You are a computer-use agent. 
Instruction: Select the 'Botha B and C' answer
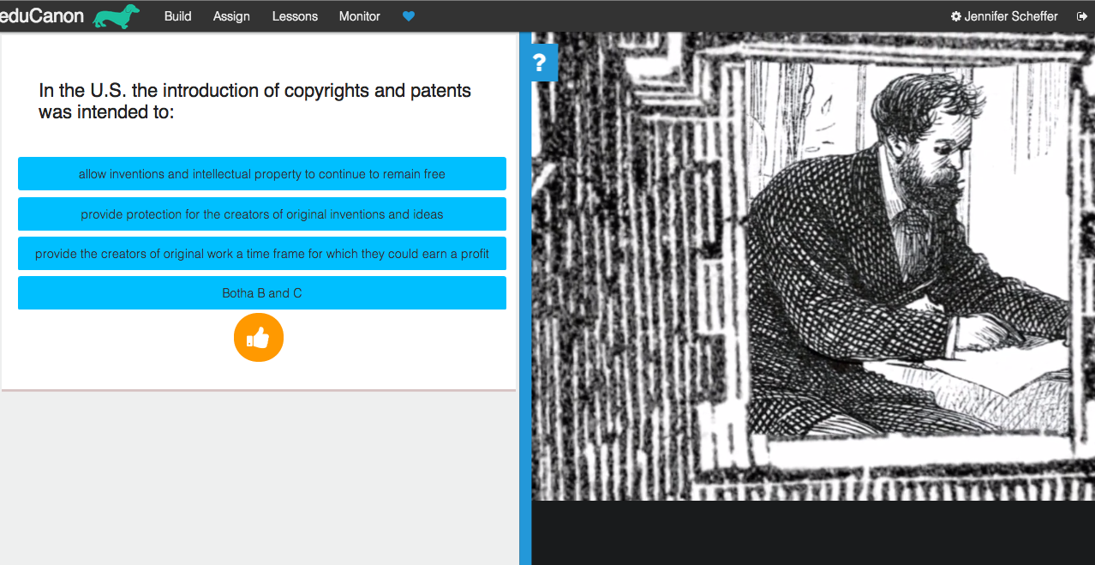click(261, 293)
